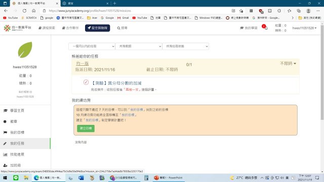The image size is (324, 182).
Task: Show more bookmarks chevron
Action: (x=293, y=18)
